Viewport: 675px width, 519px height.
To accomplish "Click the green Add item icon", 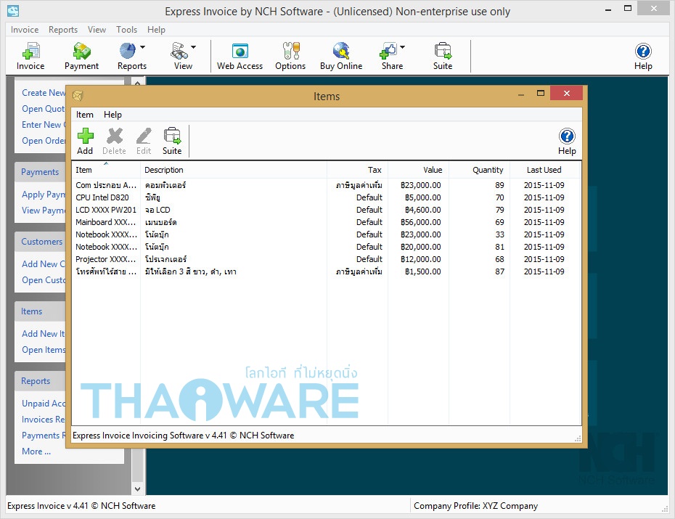I will (x=85, y=141).
